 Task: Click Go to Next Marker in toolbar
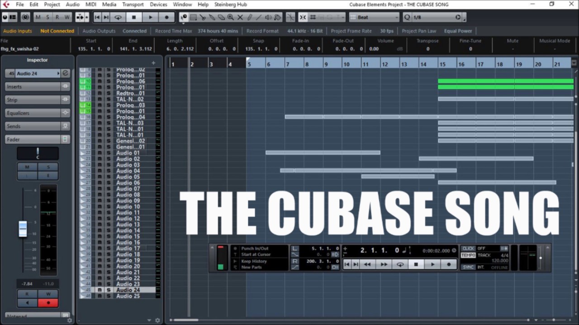click(106, 17)
